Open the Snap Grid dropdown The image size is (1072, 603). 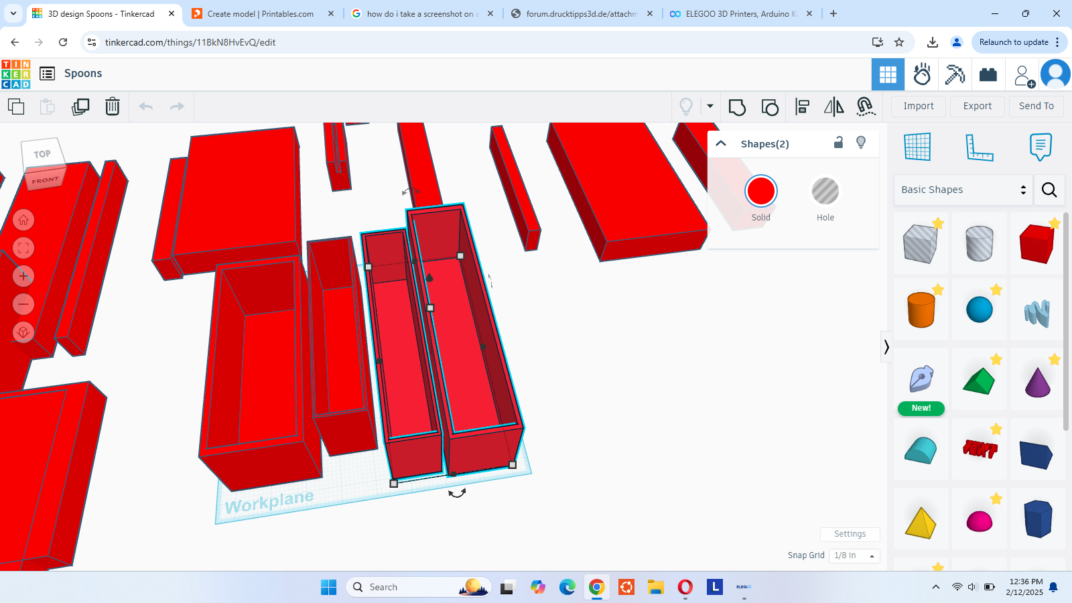coord(854,555)
